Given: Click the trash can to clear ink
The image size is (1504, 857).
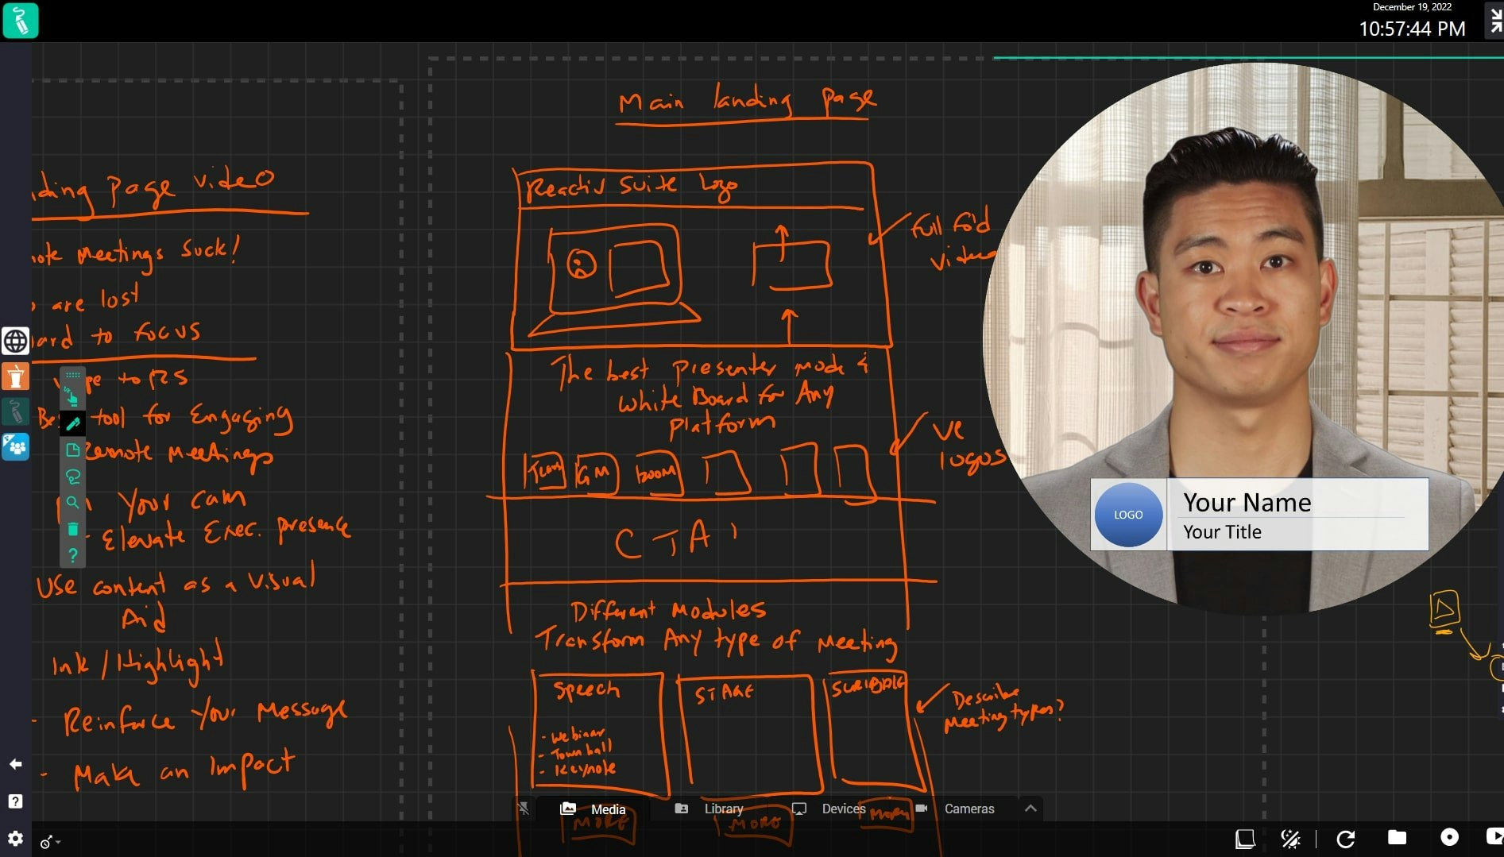Looking at the screenshot, I should (x=73, y=529).
